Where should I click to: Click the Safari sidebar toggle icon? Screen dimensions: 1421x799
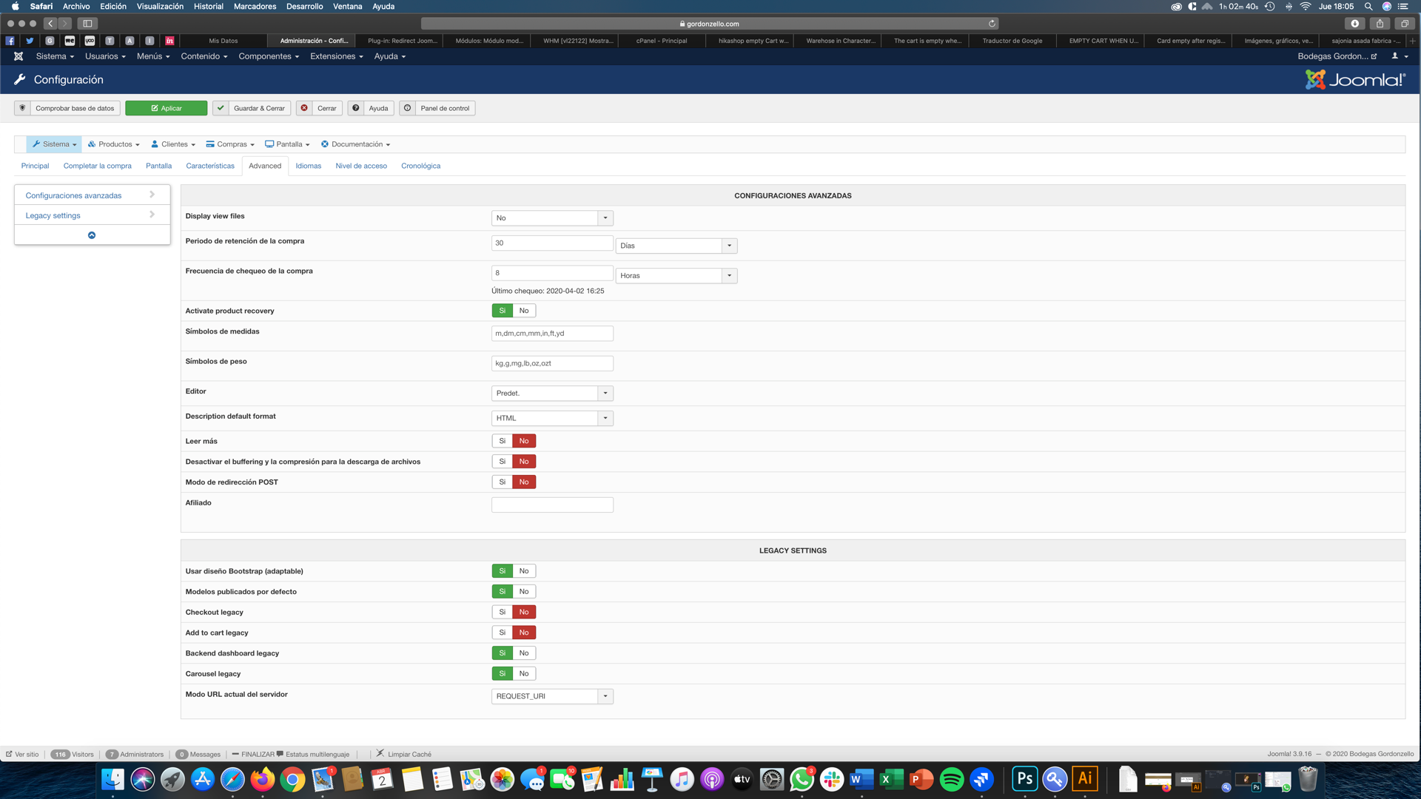pyautogui.click(x=87, y=24)
